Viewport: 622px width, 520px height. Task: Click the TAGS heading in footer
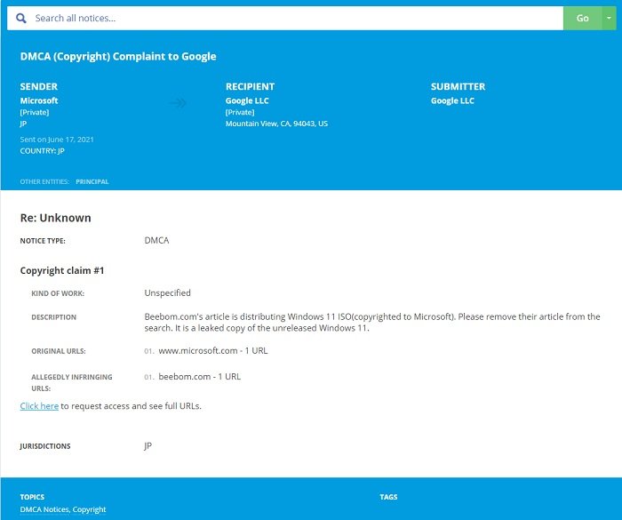(388, 497)
